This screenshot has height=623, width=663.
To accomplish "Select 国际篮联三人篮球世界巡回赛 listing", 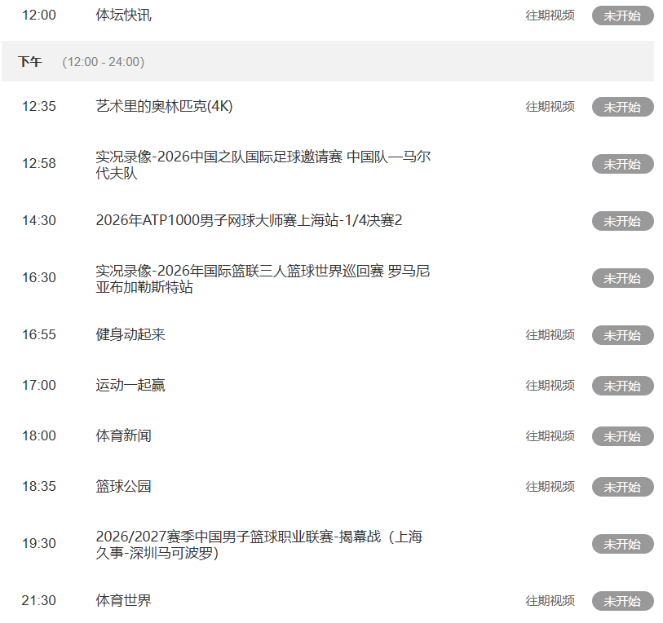I will [263, 279].
